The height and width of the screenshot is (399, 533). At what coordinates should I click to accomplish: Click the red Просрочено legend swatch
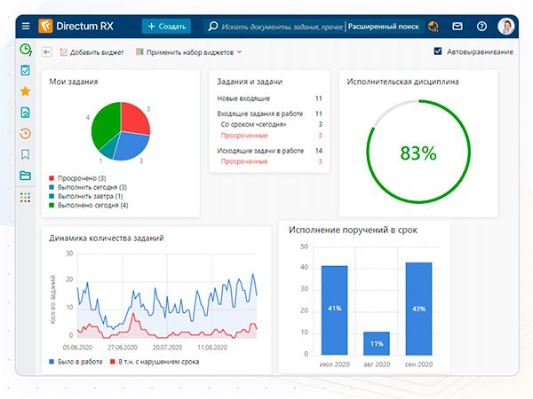pos(52,178)
